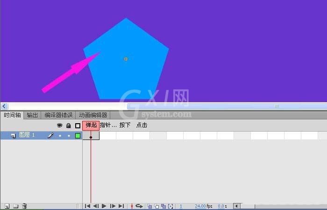Click the 24.00 fps frame rate value
Image resolution: width=327 pixels, height=210 pixels.
pos(200,206)
